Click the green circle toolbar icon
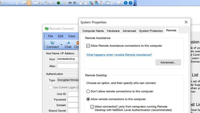 (58, 3)
